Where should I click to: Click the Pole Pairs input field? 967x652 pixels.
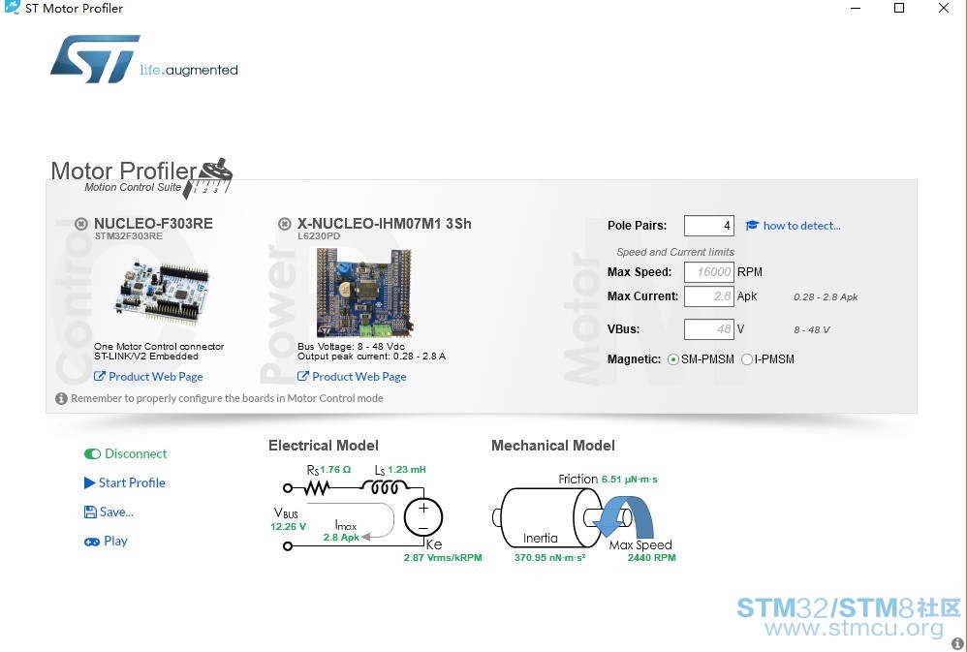click(x=708, y=226)
